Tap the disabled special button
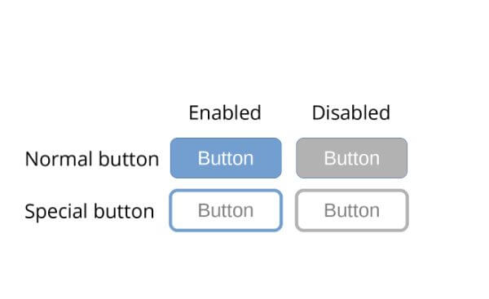489x299 pixels. coord(352,210)
